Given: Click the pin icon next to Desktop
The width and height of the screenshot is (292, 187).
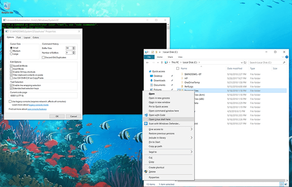Looking at the screenshot, I should coord(172,76).
